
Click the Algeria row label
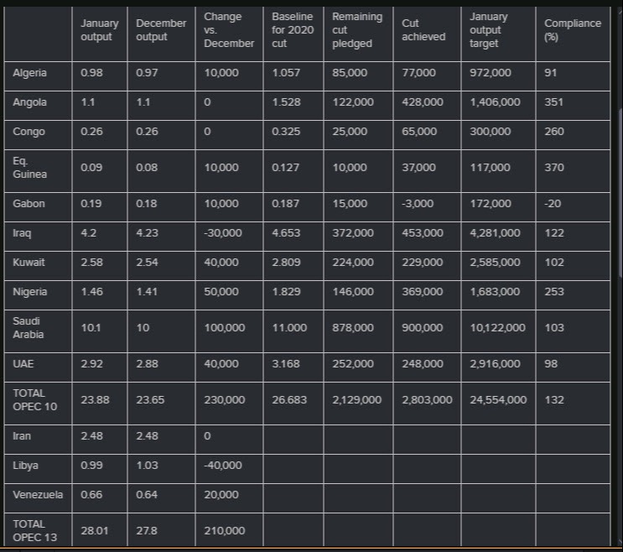pyautogui.click(x=30, y=73)
